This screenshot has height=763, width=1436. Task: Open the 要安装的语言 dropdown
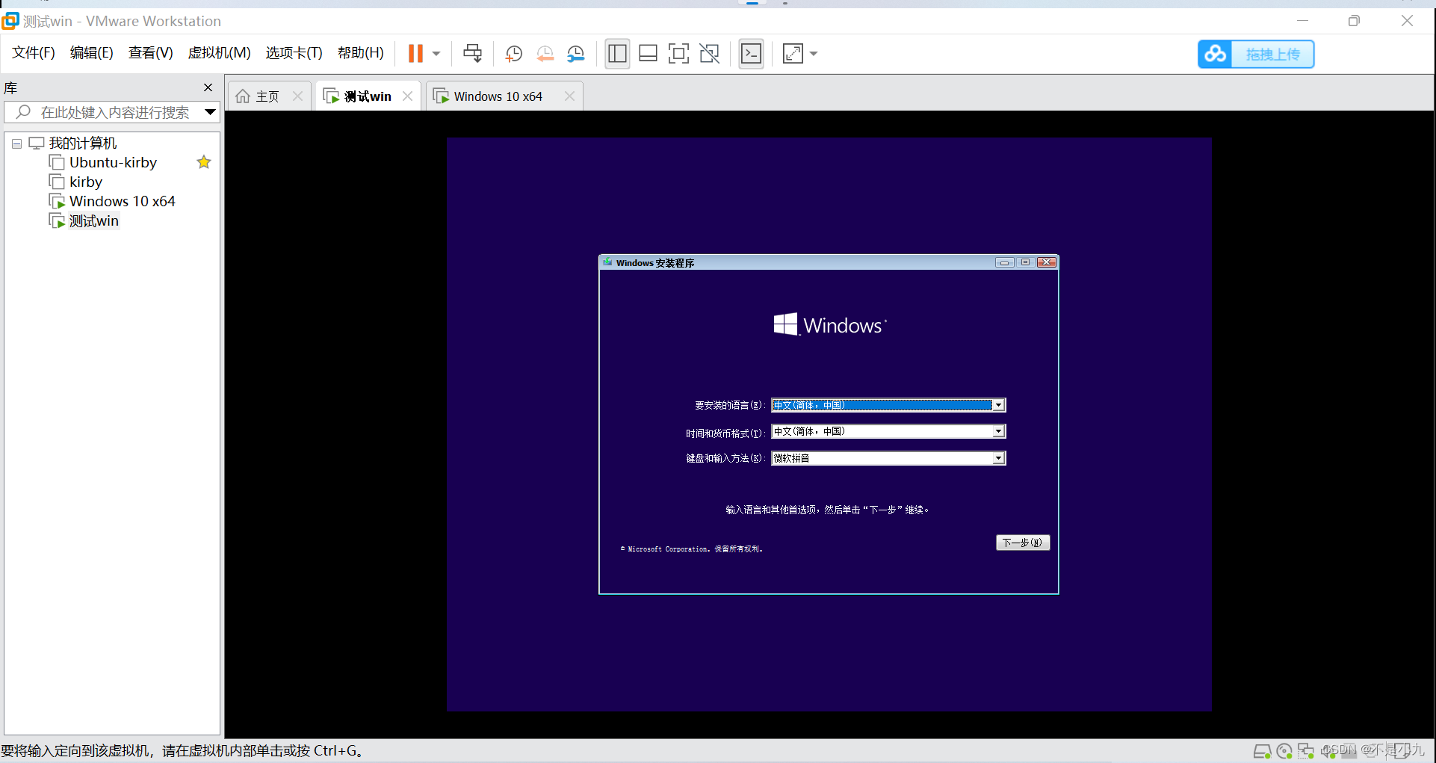click(x=998, y=405)
